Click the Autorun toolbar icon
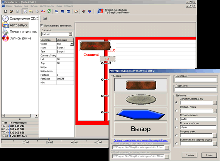This screenshot has width=220, height=161. coord(31,11)
